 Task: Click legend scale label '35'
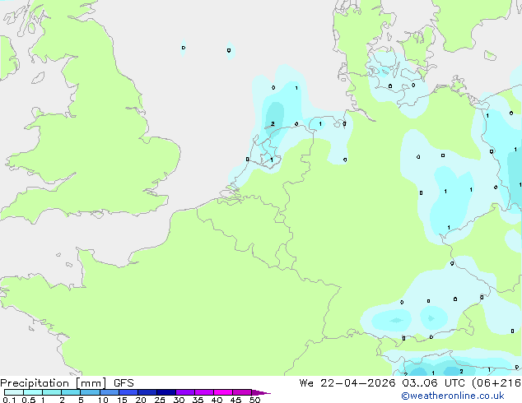coord(198,400)
